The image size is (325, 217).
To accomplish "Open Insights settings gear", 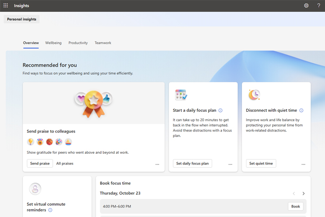I will tap(306, 6).
